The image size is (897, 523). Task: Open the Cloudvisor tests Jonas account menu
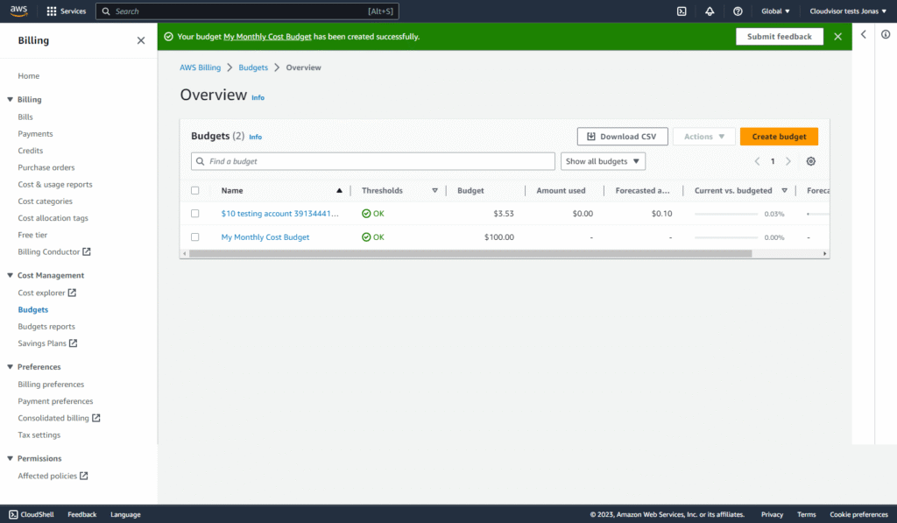coord(848,11)
